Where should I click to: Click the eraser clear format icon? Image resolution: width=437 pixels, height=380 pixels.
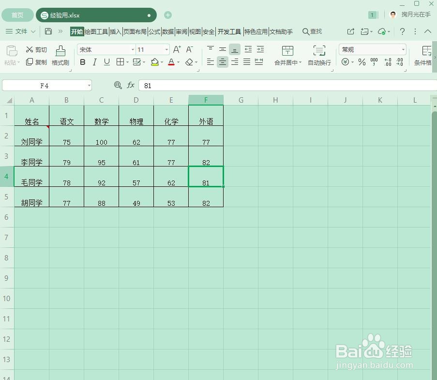[189, 62]
